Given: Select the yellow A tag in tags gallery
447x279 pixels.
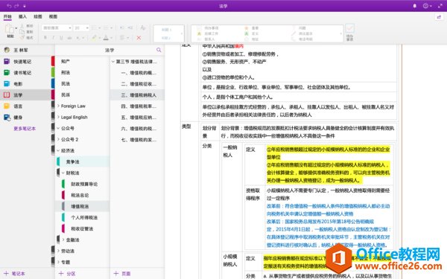Looking at the screenshot, I should (x=199, y=33).
